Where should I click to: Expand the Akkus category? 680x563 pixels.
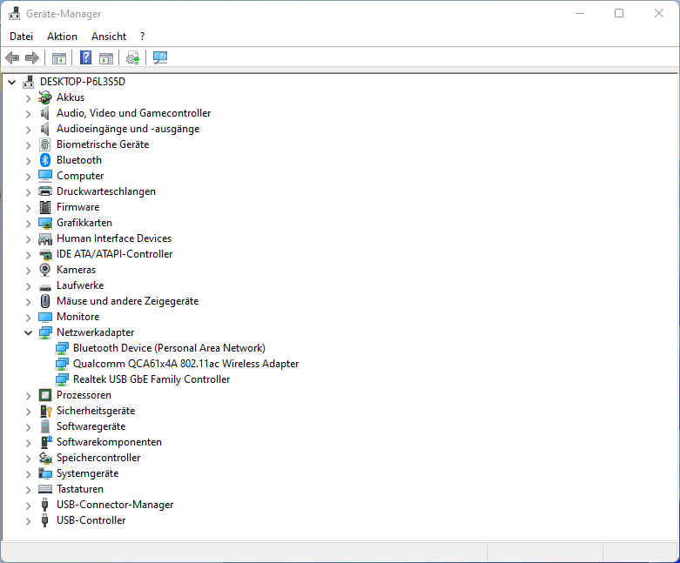pos(28,98)
